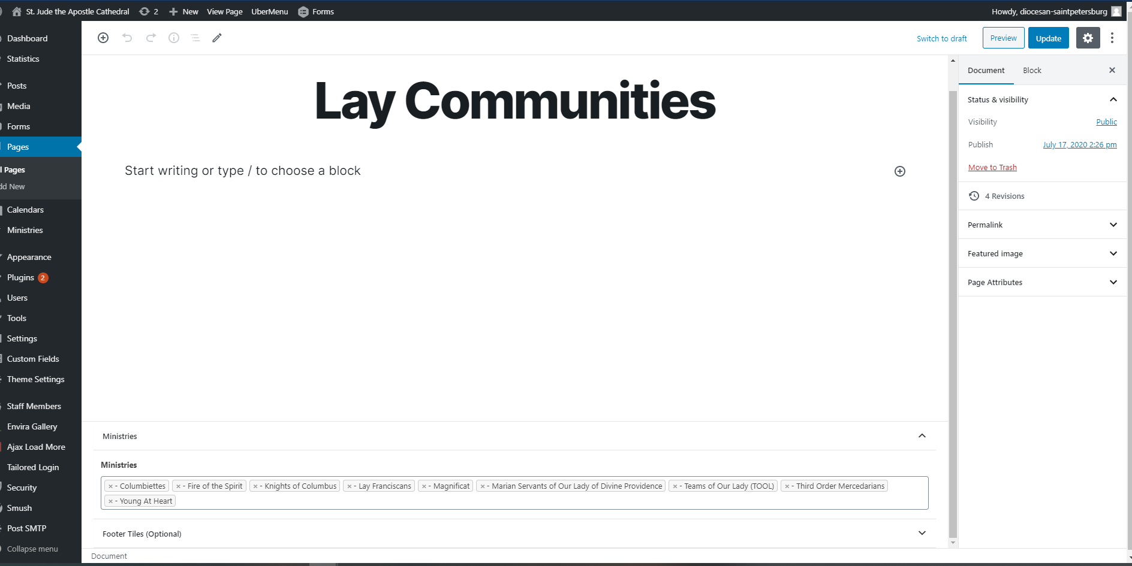The image size is (1132, 566).
Task: Remove the Young At Heart tag
Action: 110,501
